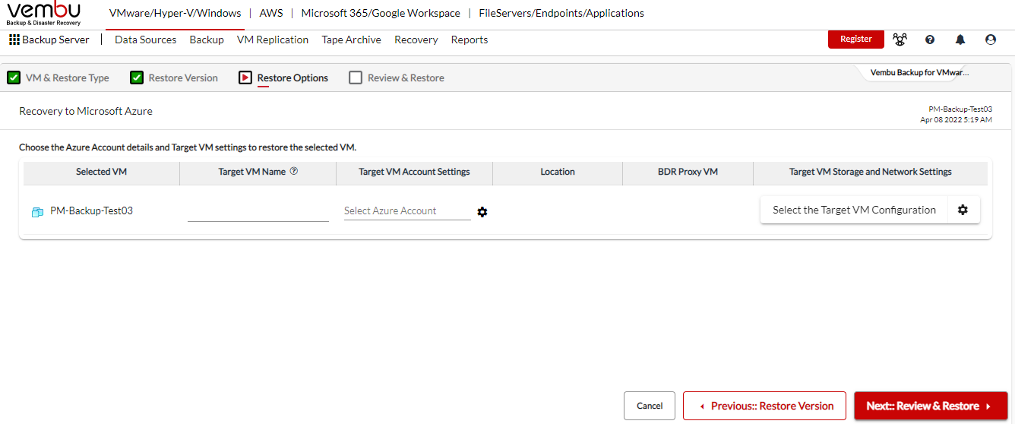Viewport: 1015px width, 424px height.
Task: Click Select the Target VM Configuration button
Action: (x=854, y=210)
